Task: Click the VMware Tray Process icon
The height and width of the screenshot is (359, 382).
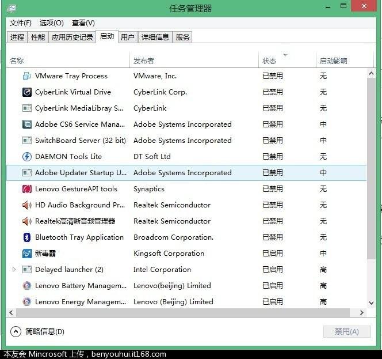Action: click(x=26, y=76)
